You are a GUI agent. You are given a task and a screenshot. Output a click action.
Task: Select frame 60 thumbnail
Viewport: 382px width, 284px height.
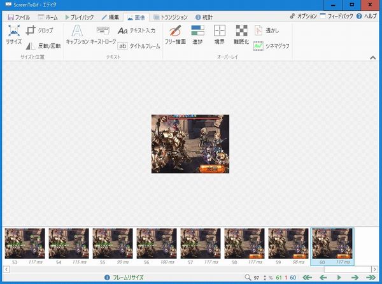tap(332, 246)
